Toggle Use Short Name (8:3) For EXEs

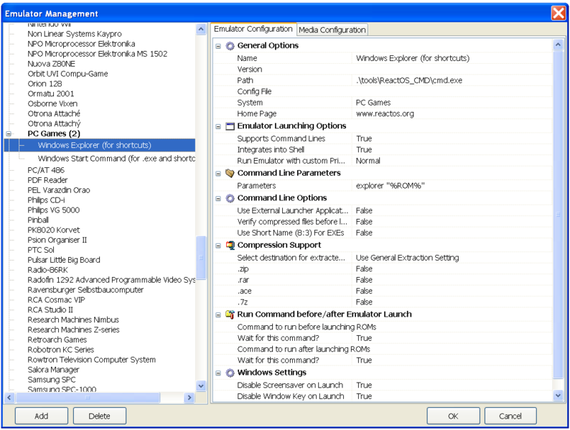[364, 233]
